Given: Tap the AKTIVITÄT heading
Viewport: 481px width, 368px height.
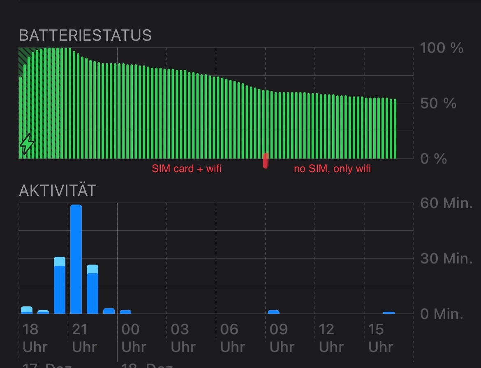Looking at the screenshot, I should coord(58,190).
